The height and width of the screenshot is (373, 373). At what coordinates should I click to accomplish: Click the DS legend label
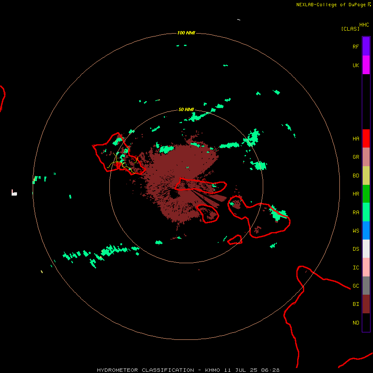[x=356, y=249]
